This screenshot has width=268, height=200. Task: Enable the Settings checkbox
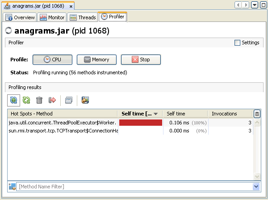pyautogui.click(x=237, y=43)
